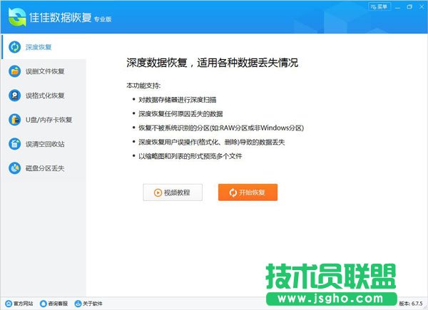Open the 关于软件 link
Image resolution: width=428 pixels, height=310 pixels.
[88, 304]
